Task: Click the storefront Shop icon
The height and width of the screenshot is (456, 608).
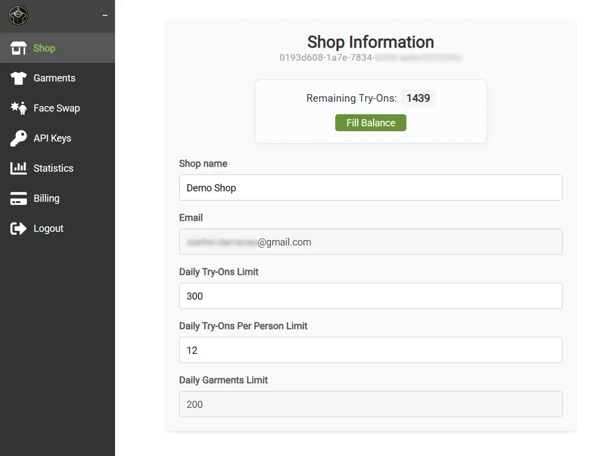Action: click(19, 48)
